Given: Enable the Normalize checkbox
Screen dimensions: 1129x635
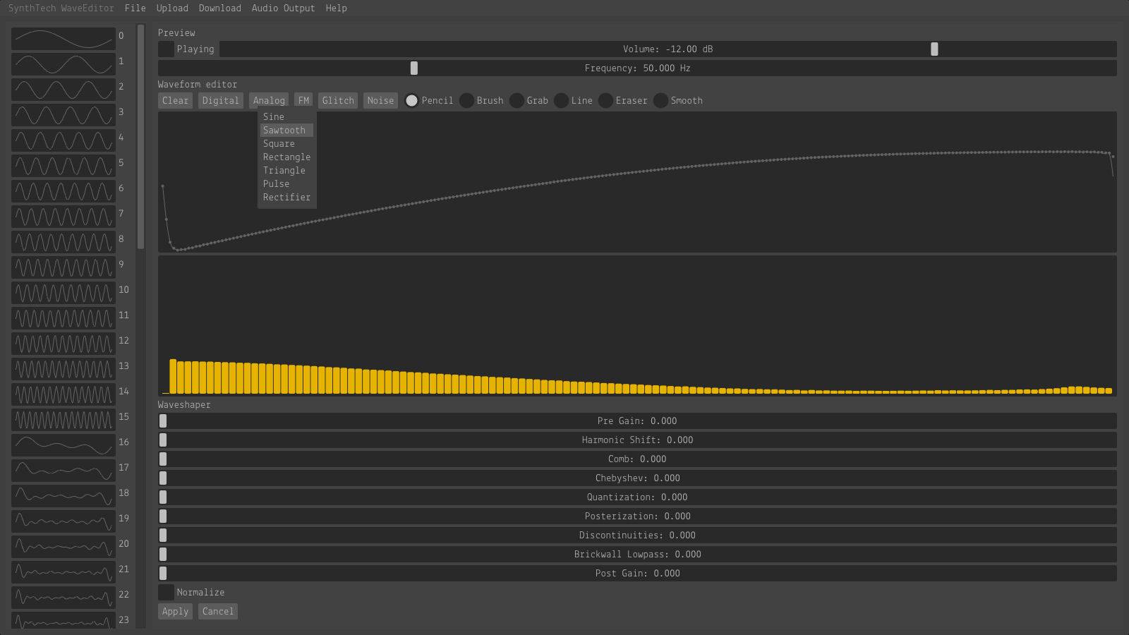Looking at the screenshot, I should pyautogui.click(x=166, y=592).
